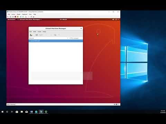Click the Status: Running text in status bar
The width and height of the screenshot is (166, 124).
pos(11,104)
